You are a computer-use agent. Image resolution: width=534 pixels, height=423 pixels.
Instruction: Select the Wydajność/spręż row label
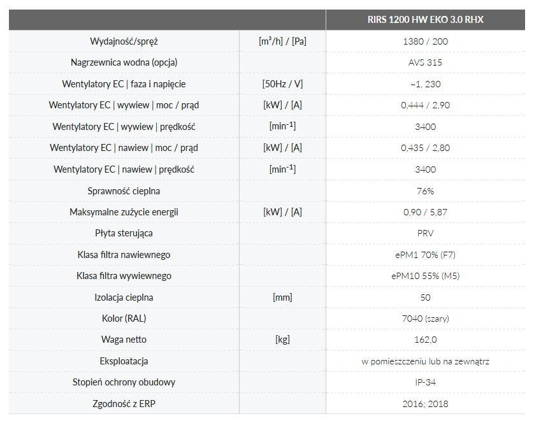click(124, 41)
